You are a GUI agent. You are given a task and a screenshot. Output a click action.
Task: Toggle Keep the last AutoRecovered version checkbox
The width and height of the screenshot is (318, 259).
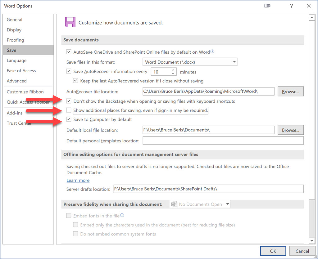75,81
